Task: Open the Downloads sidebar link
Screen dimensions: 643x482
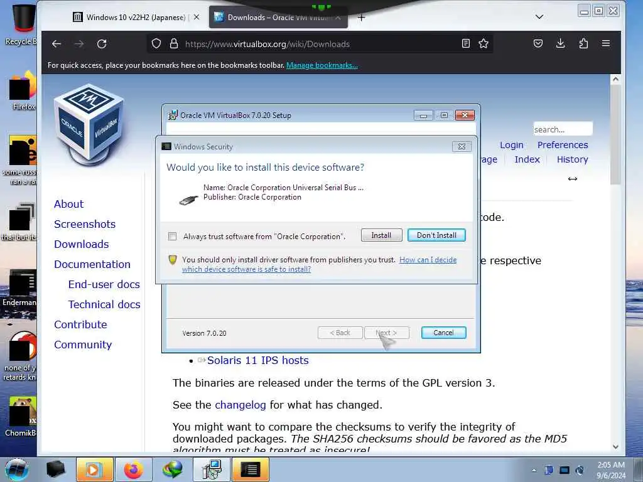Action: (x=82, y=244)
